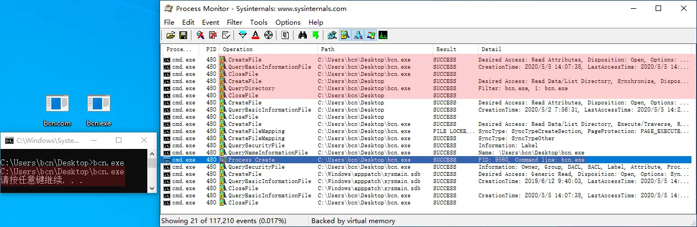Toggle the Autoscroll toolbar icon
This screenshot has height=227, width=697.
(x=213, y=35)
